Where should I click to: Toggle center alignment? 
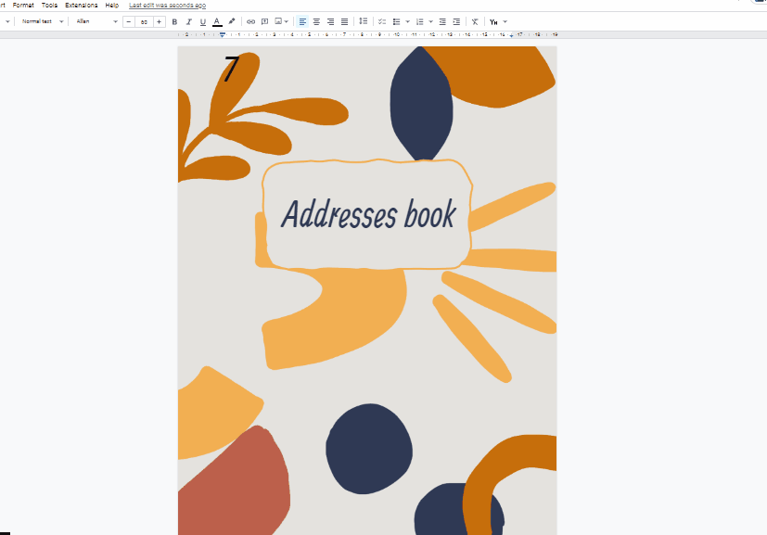point(315,21)
